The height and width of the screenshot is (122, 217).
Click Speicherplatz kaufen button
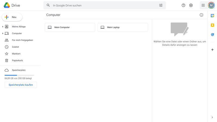pyautogui.click(x=21, y=85)
